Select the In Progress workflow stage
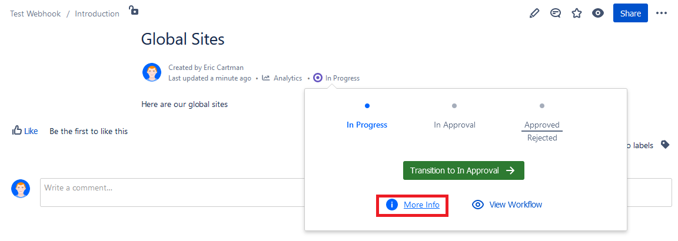This screenshot has height=241, width=678. [367, 125]
